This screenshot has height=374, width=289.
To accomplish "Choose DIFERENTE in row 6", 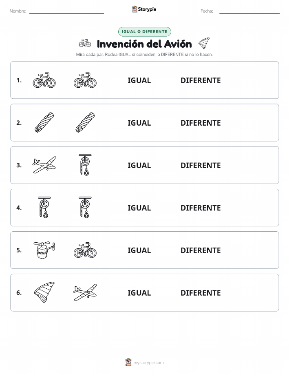I will point(201,293).
